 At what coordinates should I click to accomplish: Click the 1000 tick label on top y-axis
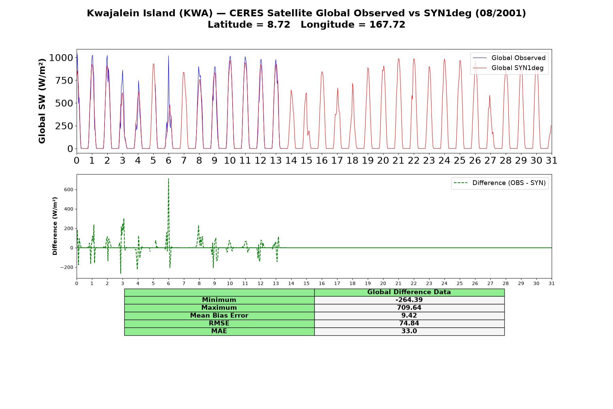pos(61,58)
